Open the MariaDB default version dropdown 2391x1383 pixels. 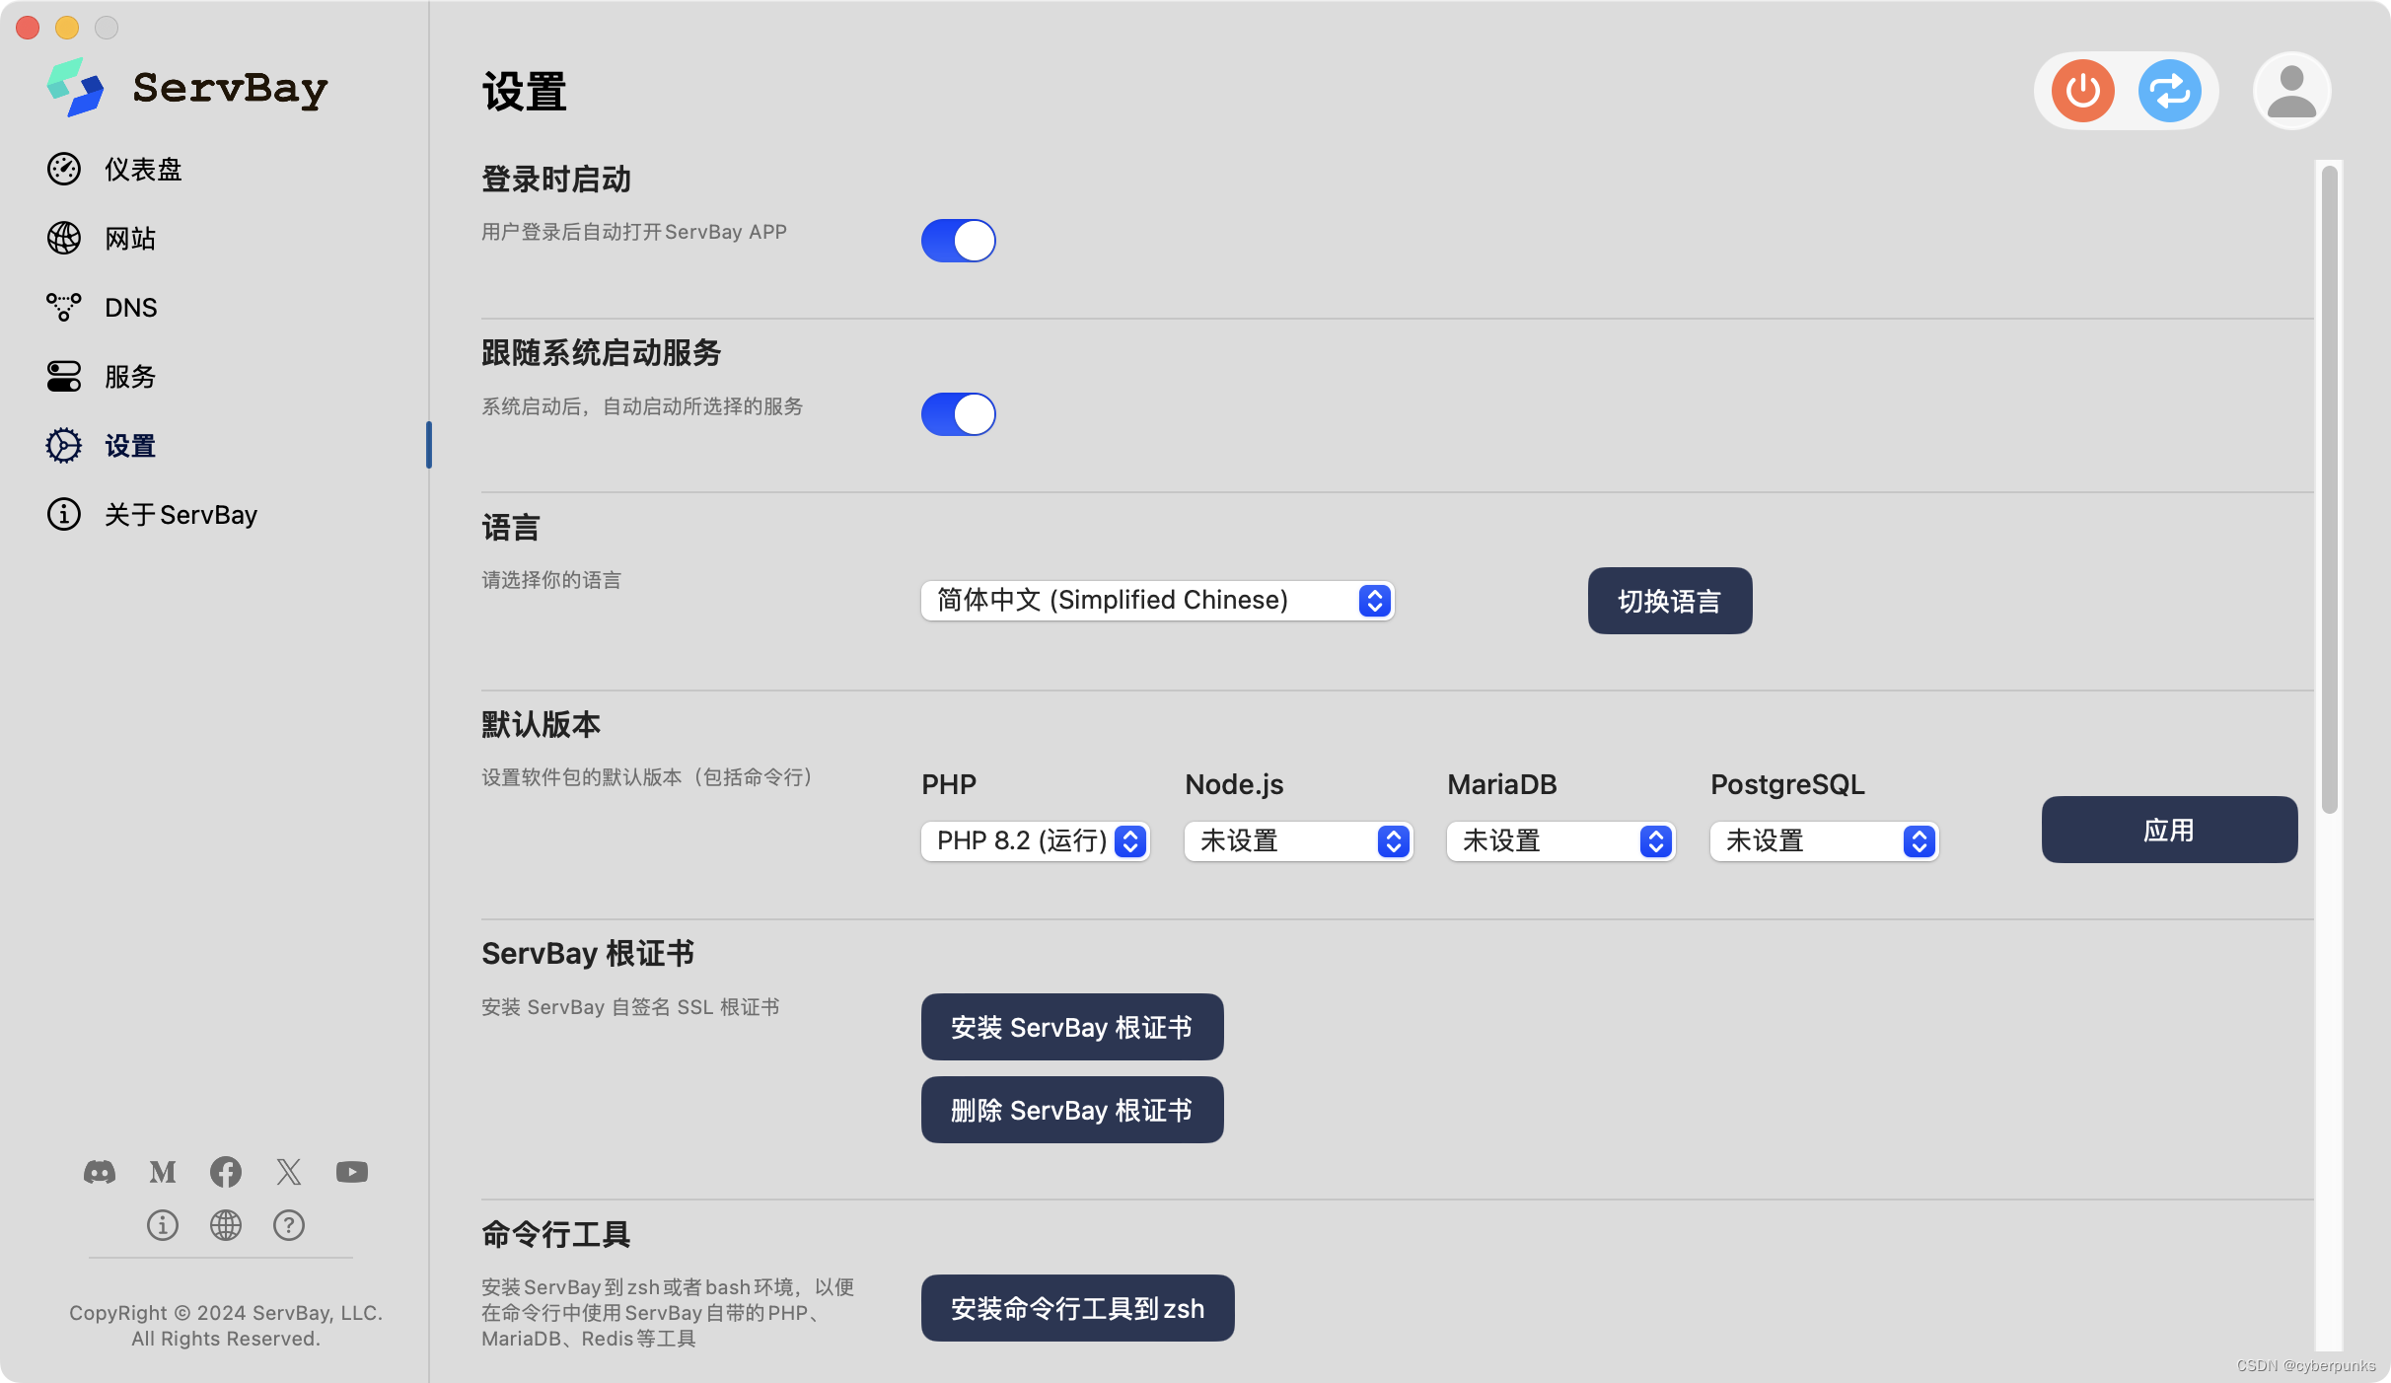coord(1561,841)
